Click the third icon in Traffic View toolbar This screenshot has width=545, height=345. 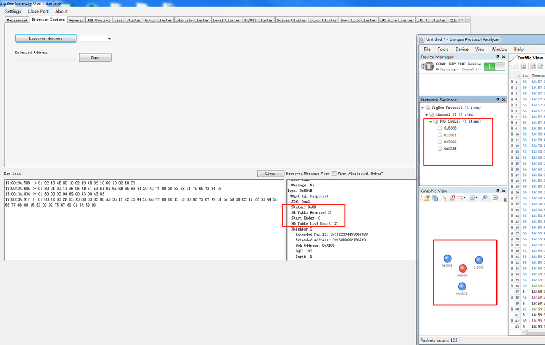[x=533, y=66]
